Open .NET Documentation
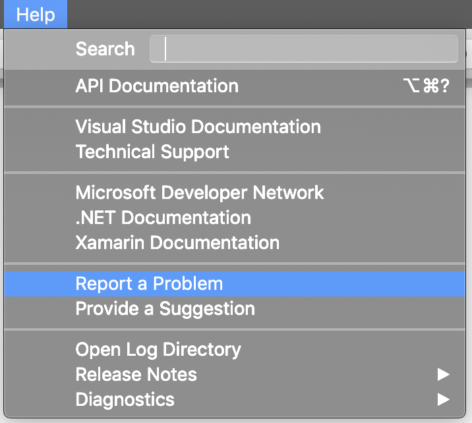 [235, 217]
